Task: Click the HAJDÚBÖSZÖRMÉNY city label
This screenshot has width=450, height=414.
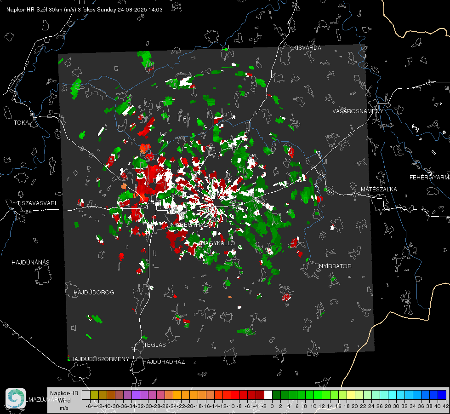Action: (x=100, y=359)
